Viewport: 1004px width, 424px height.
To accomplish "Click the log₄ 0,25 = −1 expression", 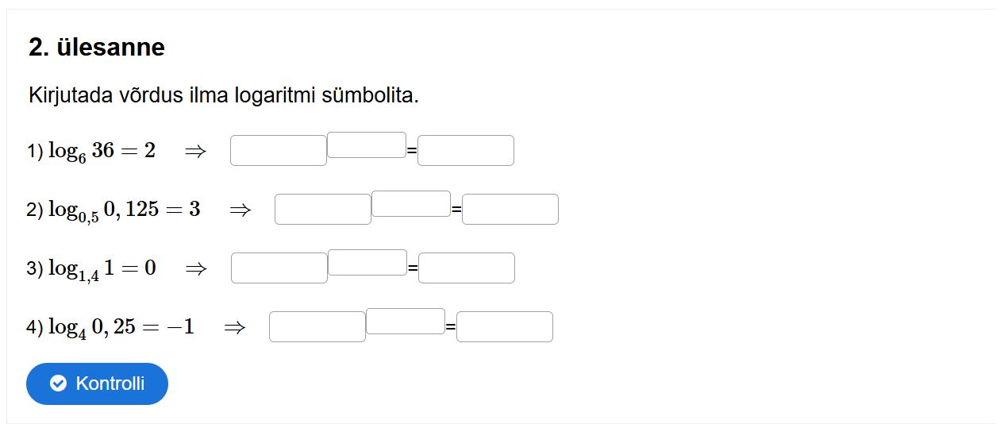I will click(x=121, y=327).
